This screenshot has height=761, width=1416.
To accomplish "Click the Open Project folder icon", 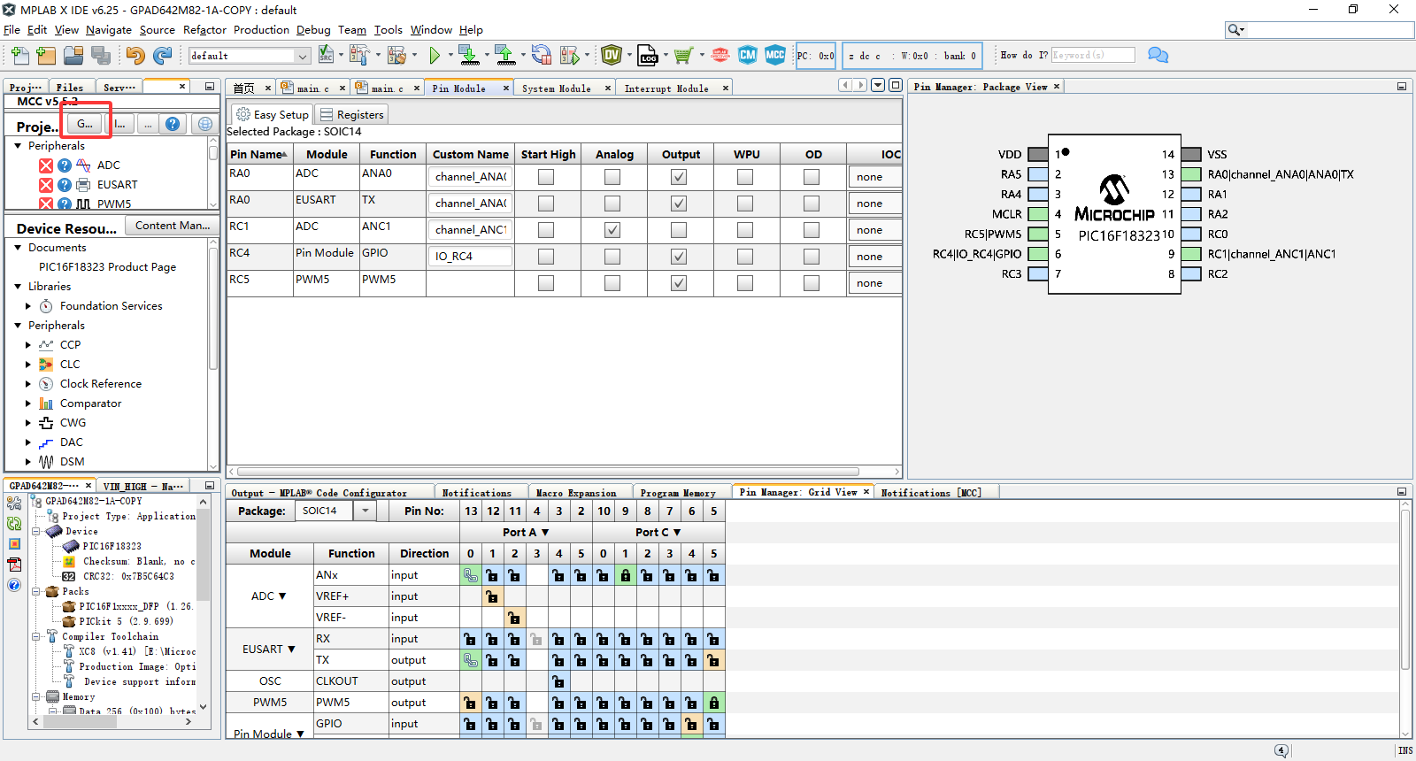I will (x=73, y=56).
